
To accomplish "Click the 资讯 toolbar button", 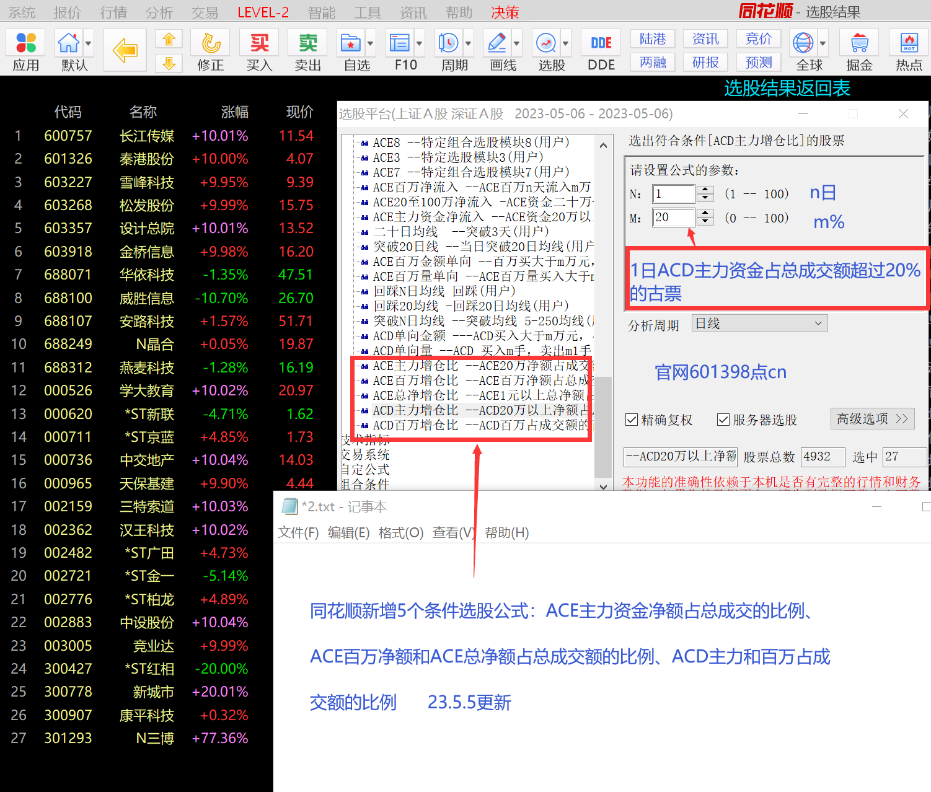I will pos(705,38).
